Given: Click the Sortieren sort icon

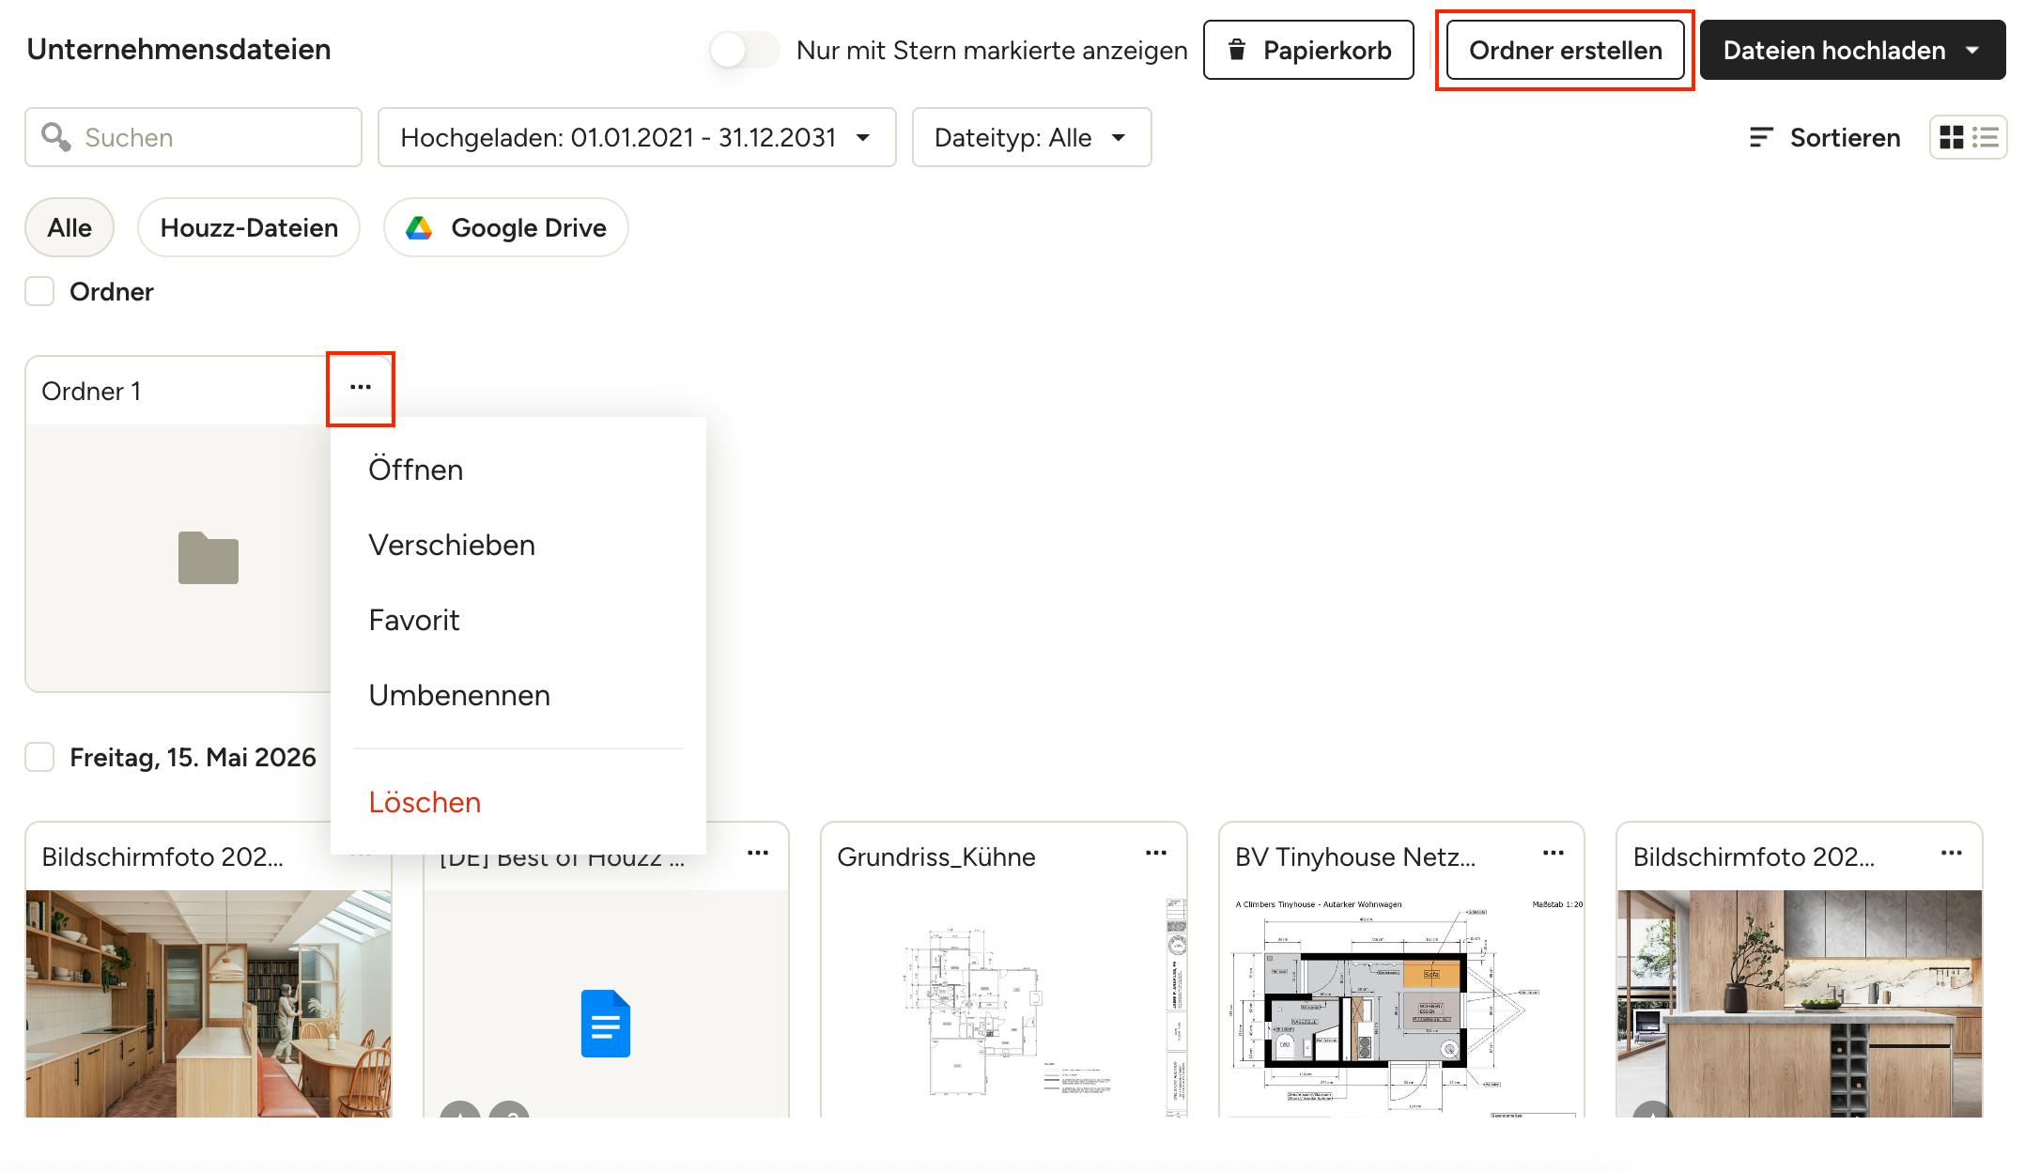Looking at the screenshot, I should tap(1761, 138).
